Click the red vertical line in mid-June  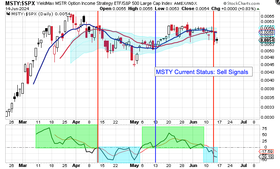[x=213, y=80]
